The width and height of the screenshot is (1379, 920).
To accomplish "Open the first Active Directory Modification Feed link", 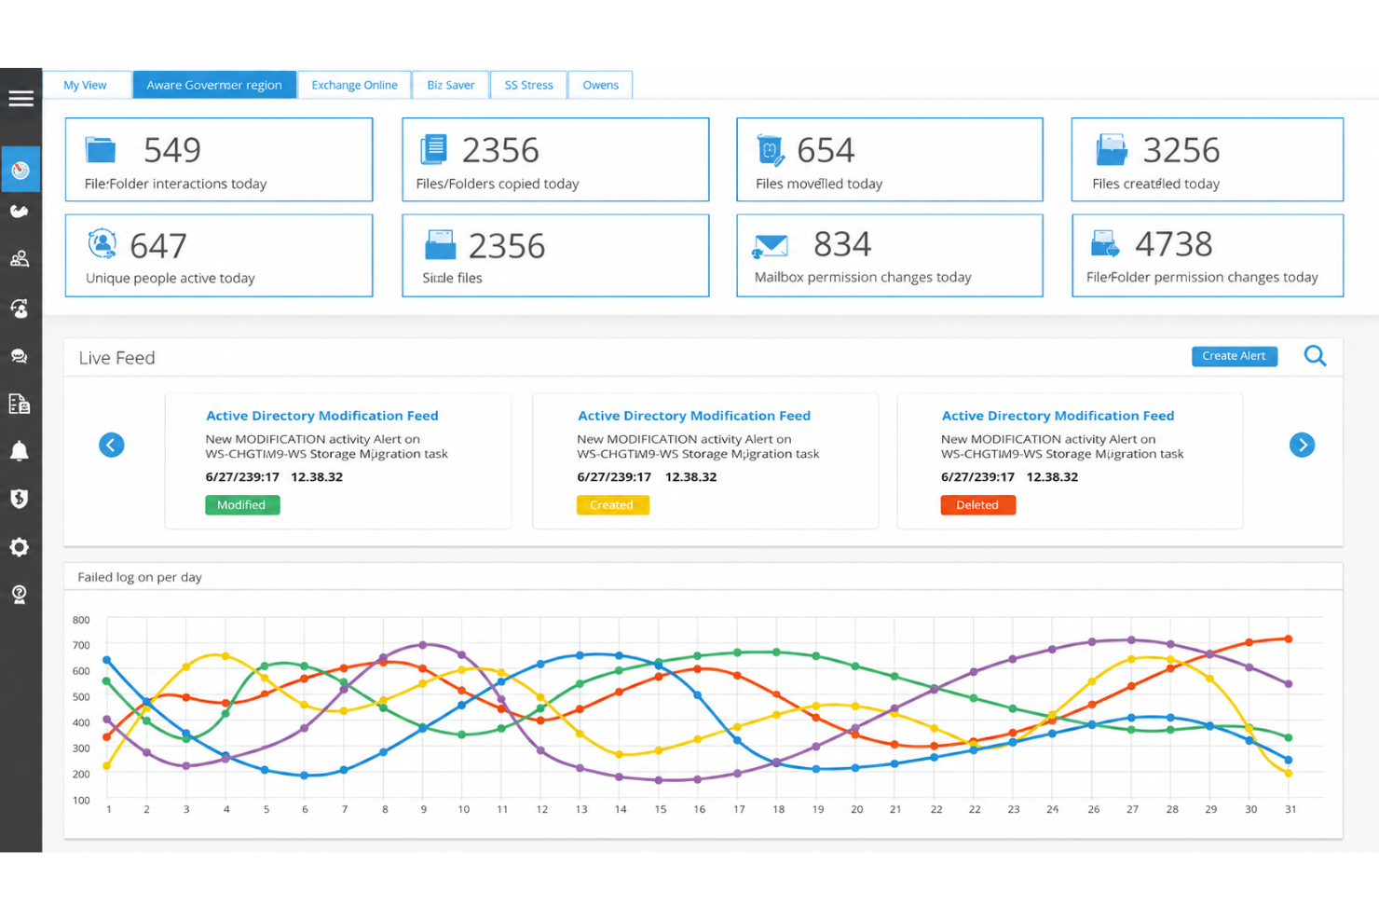I will 322,416.
